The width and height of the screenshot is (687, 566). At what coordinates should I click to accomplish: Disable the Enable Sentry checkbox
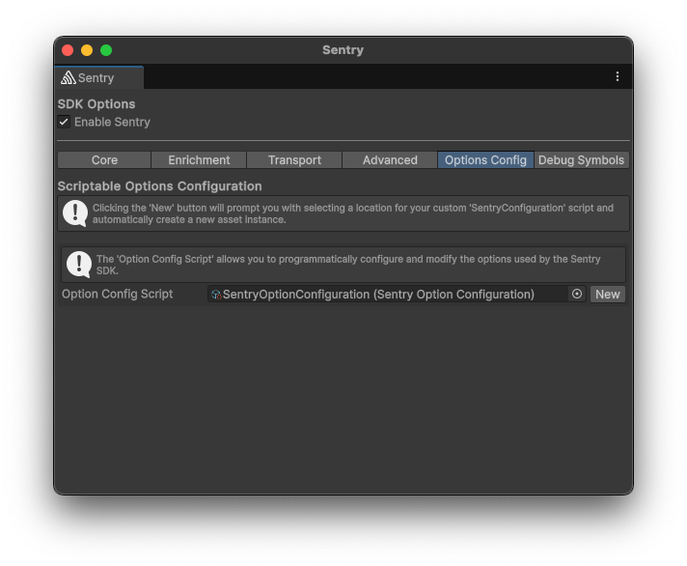click(x=64, y=122)
